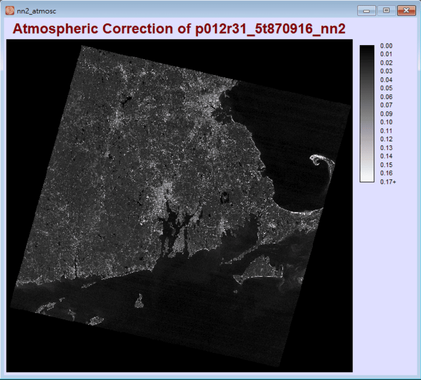
Task: Minimize the nn2_atmosc window
Action: tap(367, 11)
